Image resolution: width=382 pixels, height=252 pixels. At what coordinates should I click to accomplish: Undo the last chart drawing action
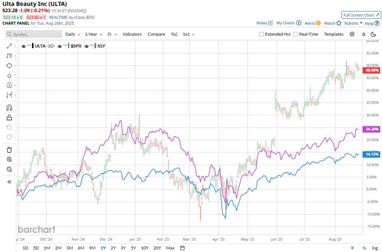(x=9, y=127)
